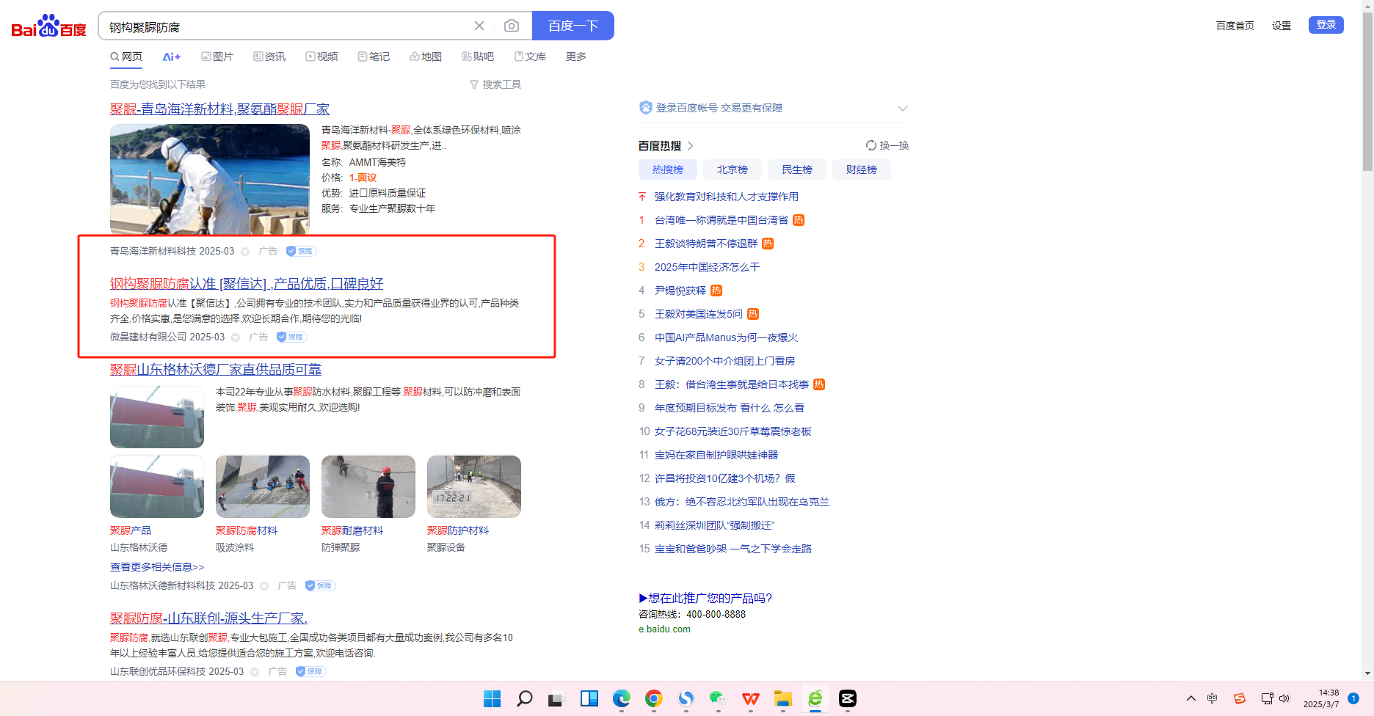This screenshot has width=1374, height=716.
Task: Click the Baidu logo
Action: coord(49,26)
